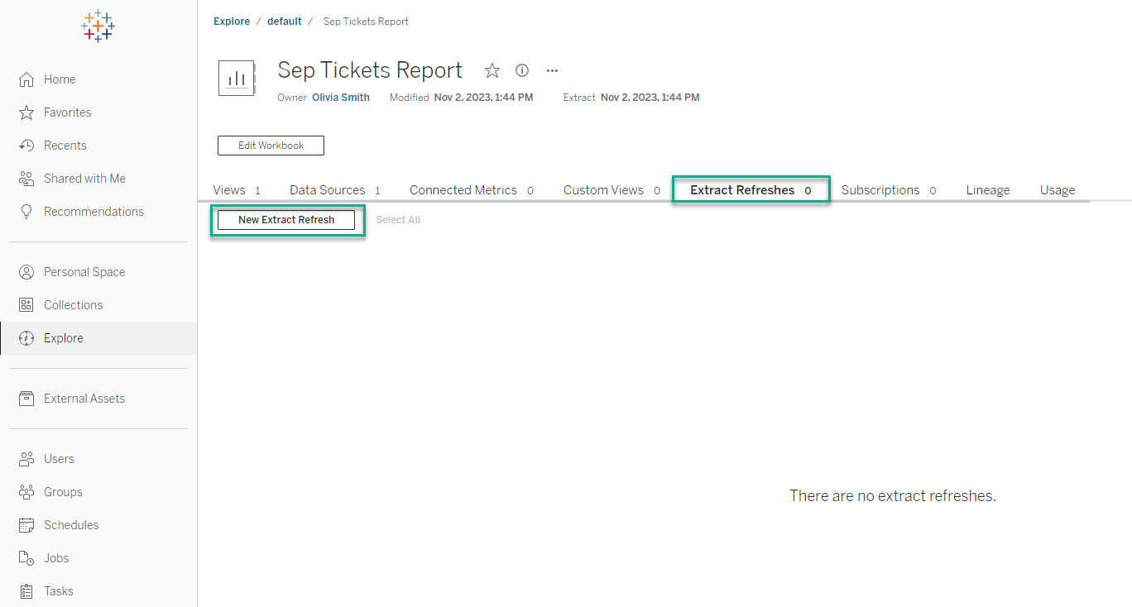Click the New Extract Refresh button
This screenshot has height=607, width=1132.
(286, 220)
